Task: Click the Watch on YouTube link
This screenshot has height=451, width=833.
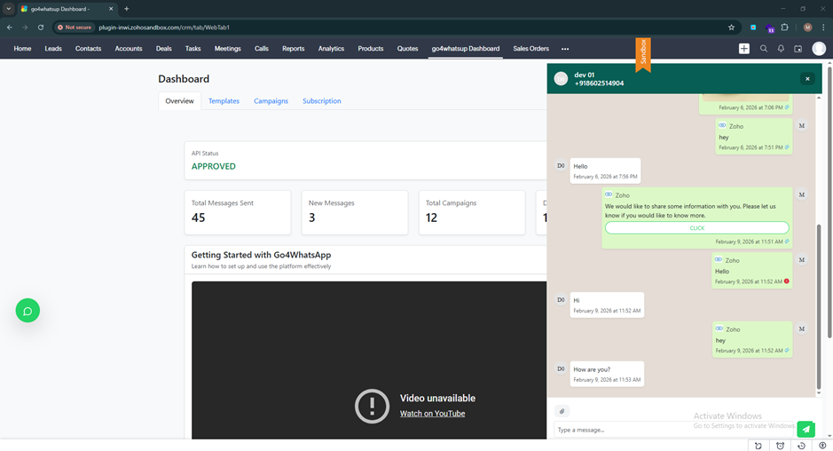Action: click(432, 414)
